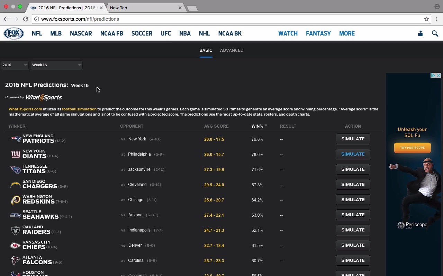Click the Chrome profile icon in title bar

(x=437, y=7)
